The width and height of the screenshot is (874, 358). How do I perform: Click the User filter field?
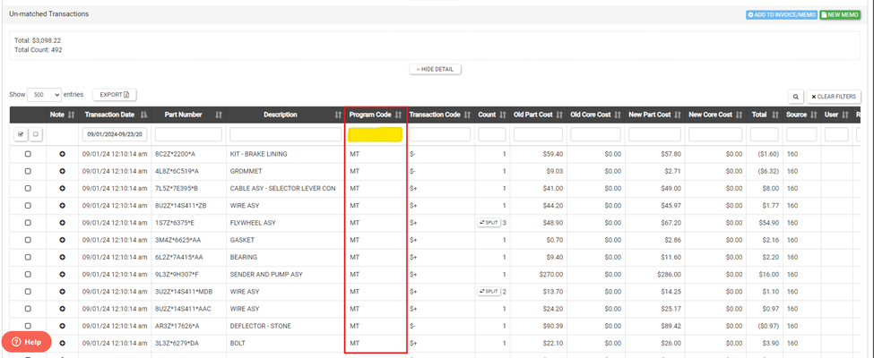(x=836, y=134)
